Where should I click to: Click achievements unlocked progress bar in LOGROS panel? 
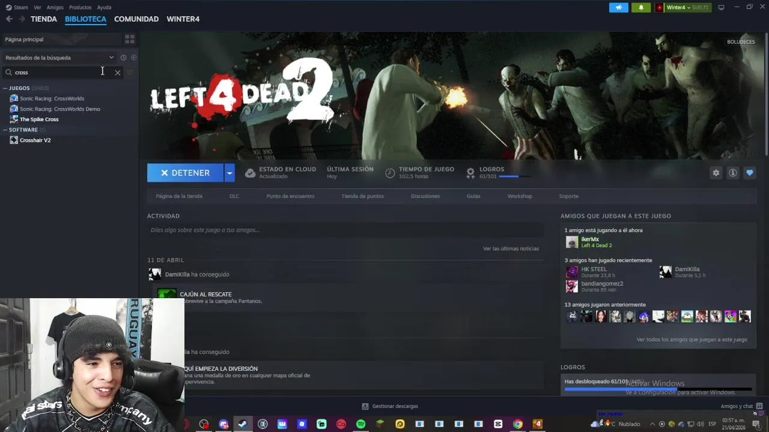658,389
